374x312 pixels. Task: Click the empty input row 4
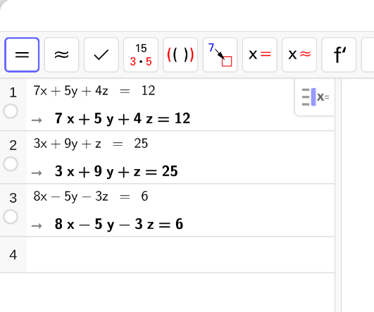pos(180,255)
